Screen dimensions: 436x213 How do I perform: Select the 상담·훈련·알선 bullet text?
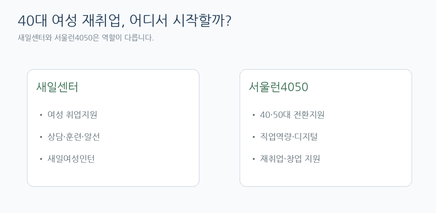pyautogui.click(x=74, y=137)
